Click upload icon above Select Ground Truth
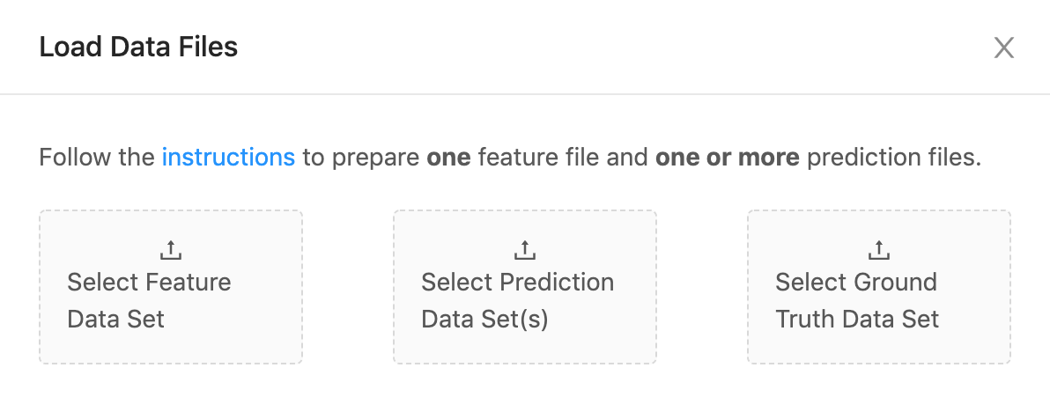1050x412 pixels. click(x=878, y=250)
